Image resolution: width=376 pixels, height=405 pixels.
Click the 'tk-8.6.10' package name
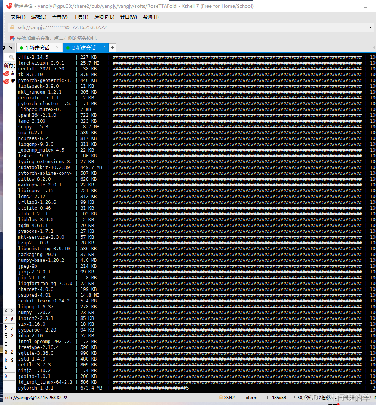31,75
